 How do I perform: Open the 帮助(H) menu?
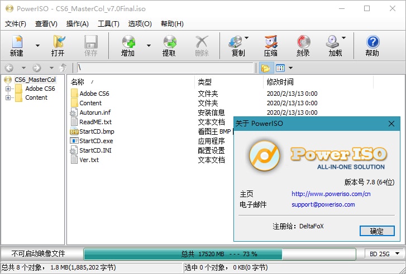[172, 24]
